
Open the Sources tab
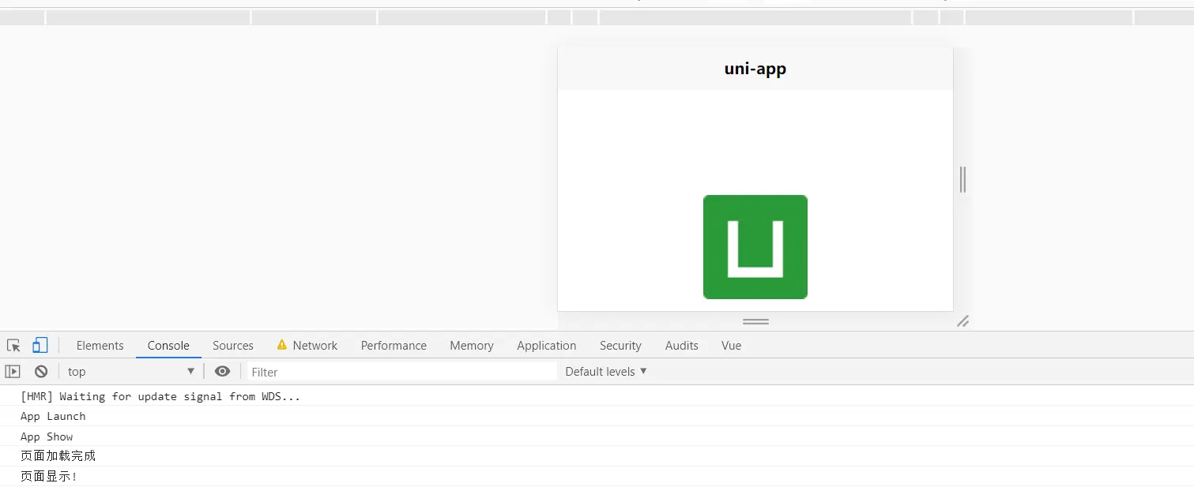[x=233, y=346]
